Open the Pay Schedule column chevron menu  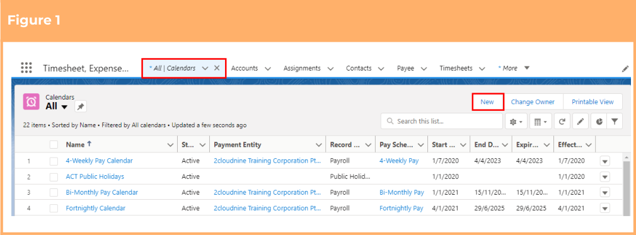coord(420,145)
